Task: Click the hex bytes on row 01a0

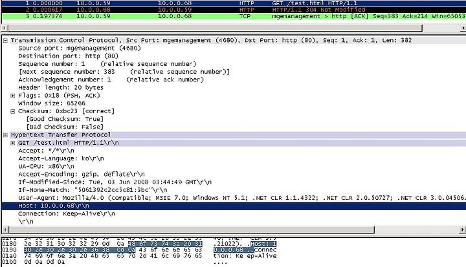Action: coord(113,256)
